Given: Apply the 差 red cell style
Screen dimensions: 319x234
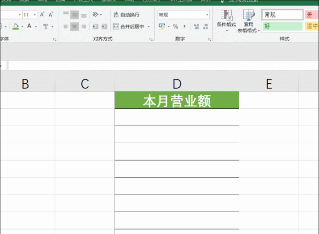Looking at the screenshot, I should click(312, 14).
